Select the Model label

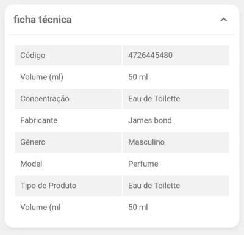tap(31, 164)
